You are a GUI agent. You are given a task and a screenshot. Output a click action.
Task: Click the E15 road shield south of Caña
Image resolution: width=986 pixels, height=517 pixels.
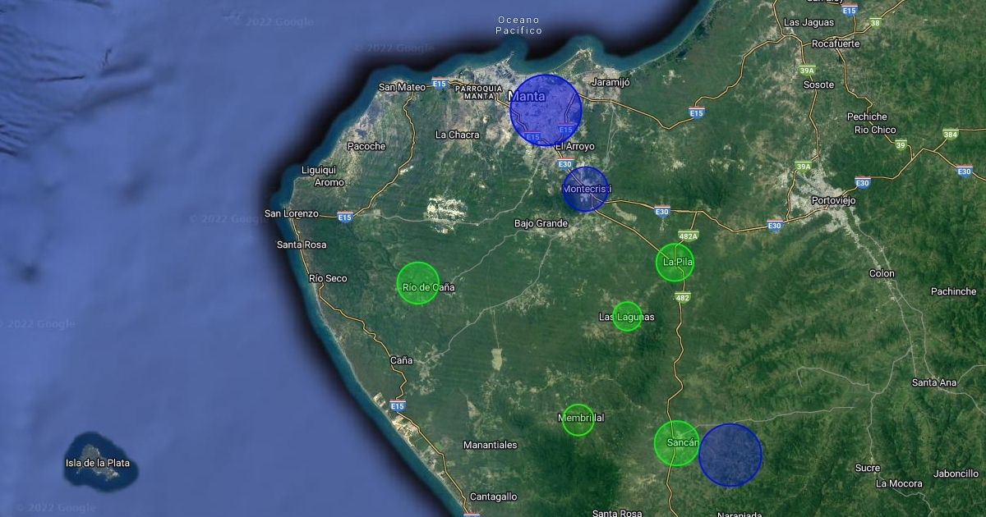click(x=399, y=405)
